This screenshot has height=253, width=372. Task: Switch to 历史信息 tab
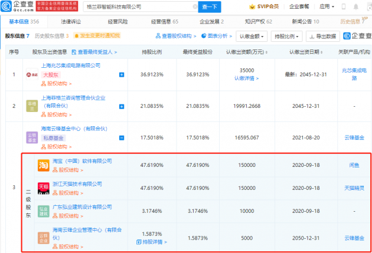click(x=353, y=22)
